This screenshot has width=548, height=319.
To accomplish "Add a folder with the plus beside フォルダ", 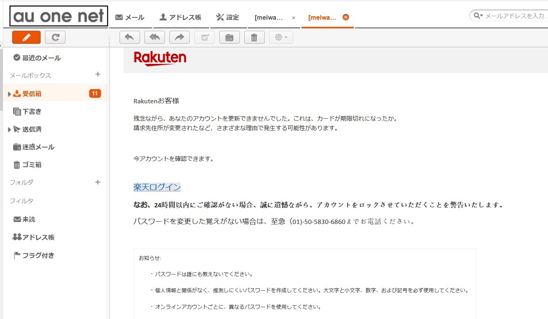I will coord(98,182).
